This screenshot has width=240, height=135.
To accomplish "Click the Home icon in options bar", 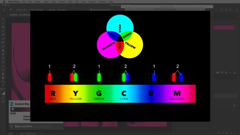I will pyautogui.click(x=4, y=10).
